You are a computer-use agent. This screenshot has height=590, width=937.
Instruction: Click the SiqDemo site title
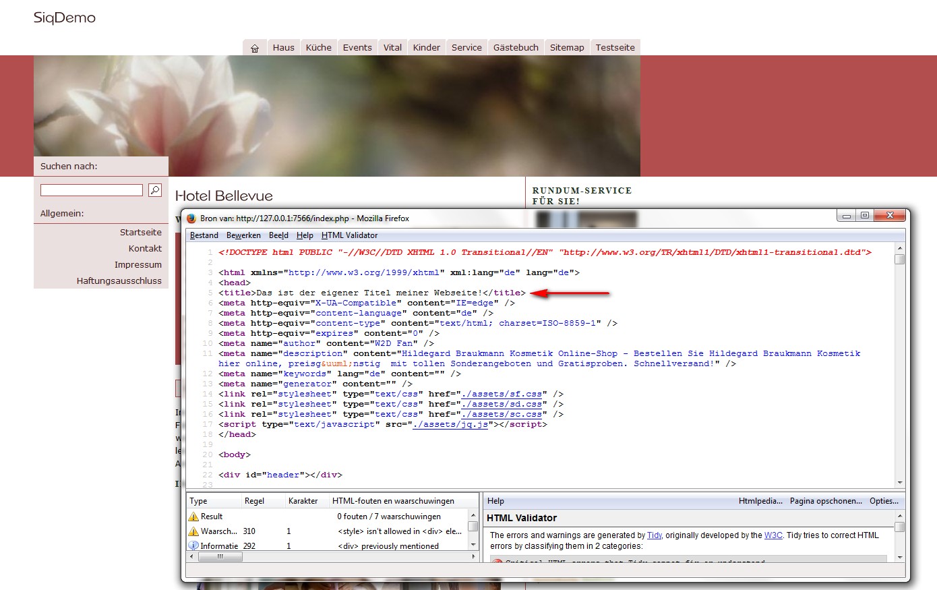[x=65, y=18]
